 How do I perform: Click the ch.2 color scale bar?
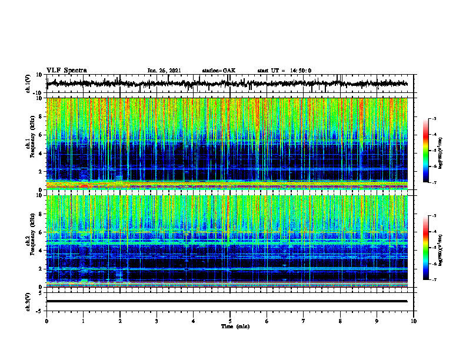point(426,248)
